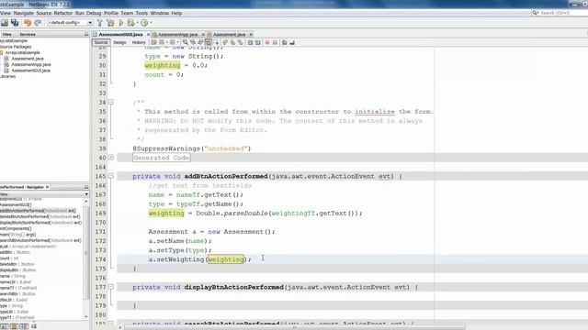This screenshot has height=330, width=588.
Task: Toggle Rectangular Selection in editor toolbar
Action: (x=216, y=42)
